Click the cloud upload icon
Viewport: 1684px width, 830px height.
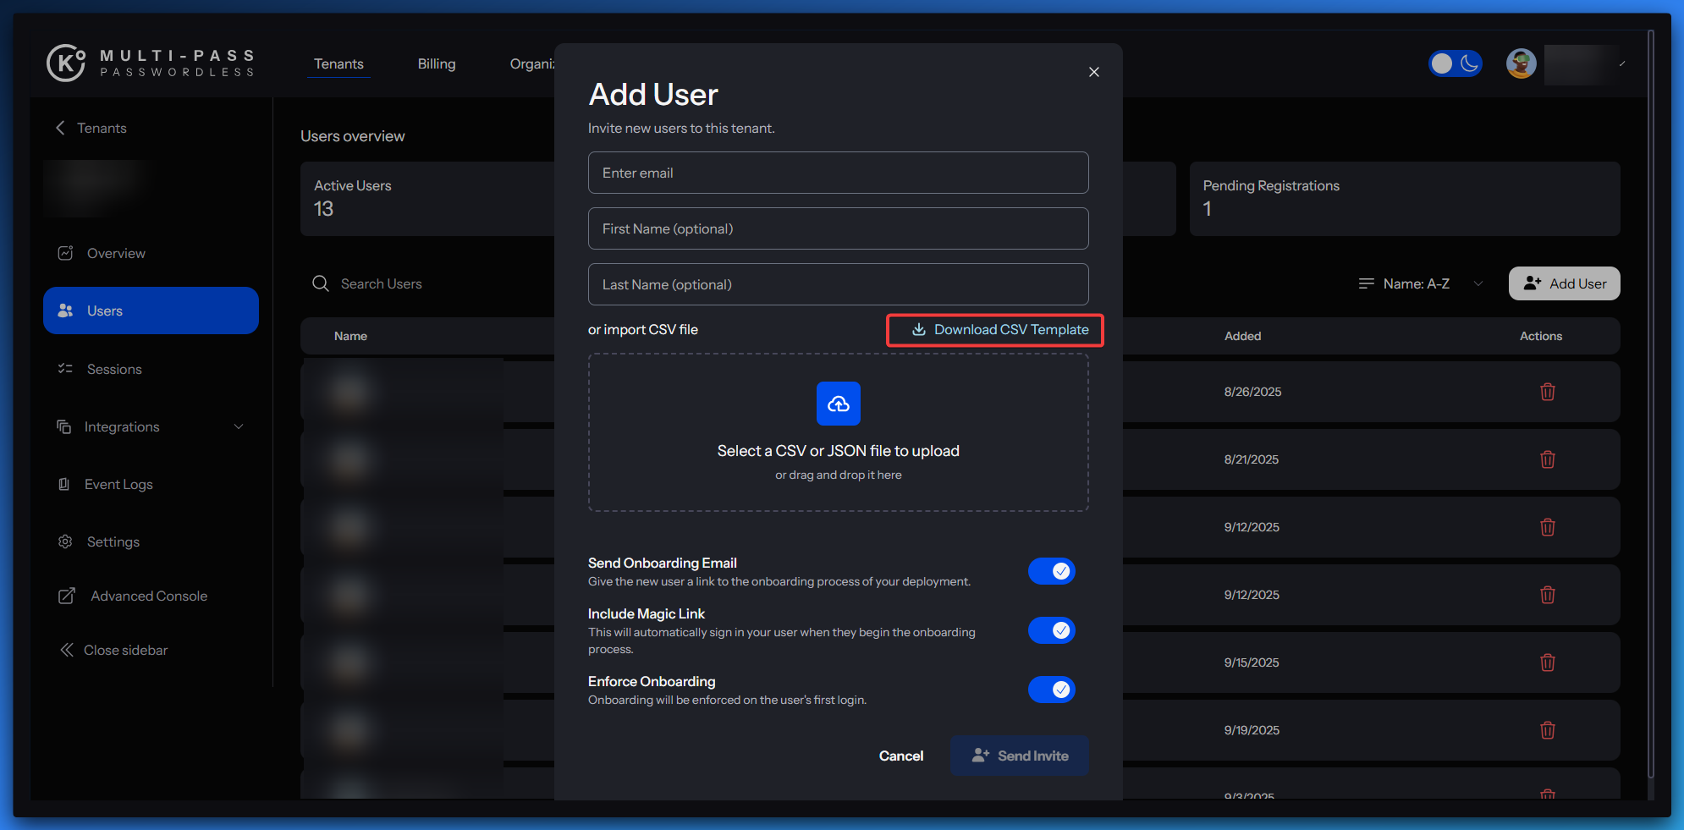click(x=838, y=404)
